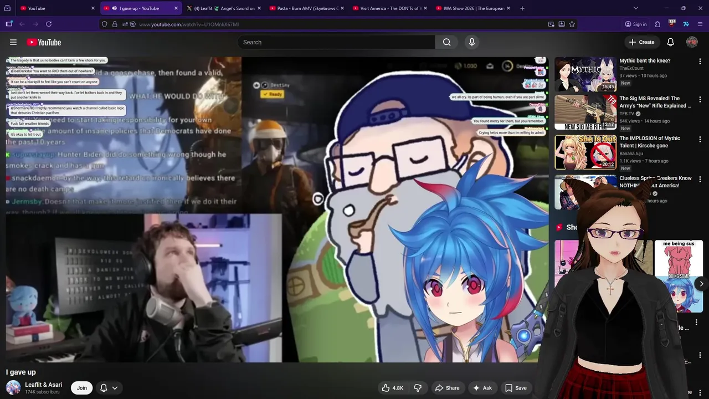Click the Join channel button
The height and width of the screenshot is (399, 709).
pos(82,388)
